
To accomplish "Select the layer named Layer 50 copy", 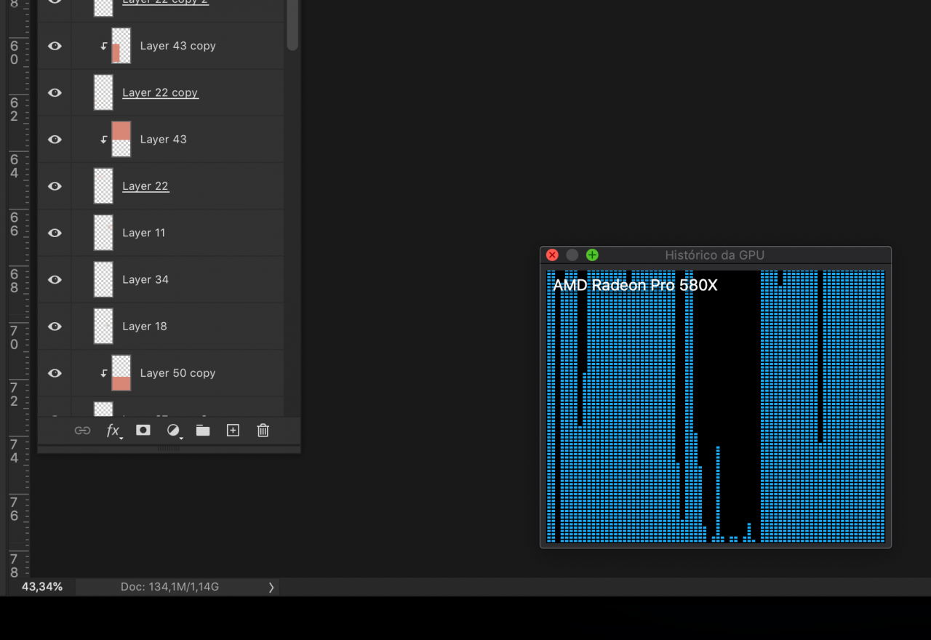I will click(x=177, y=373).
